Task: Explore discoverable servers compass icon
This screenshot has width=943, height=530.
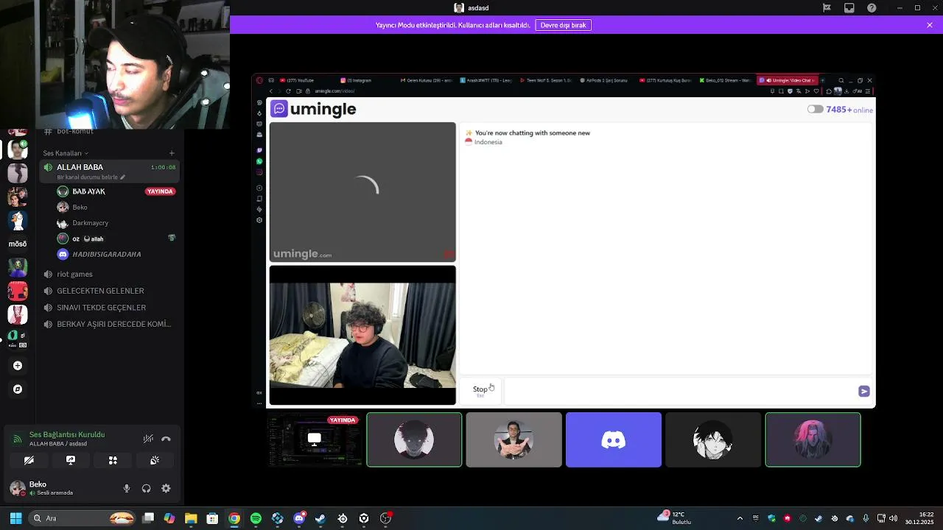Action: pyautogui.click(x=18, y=389)
